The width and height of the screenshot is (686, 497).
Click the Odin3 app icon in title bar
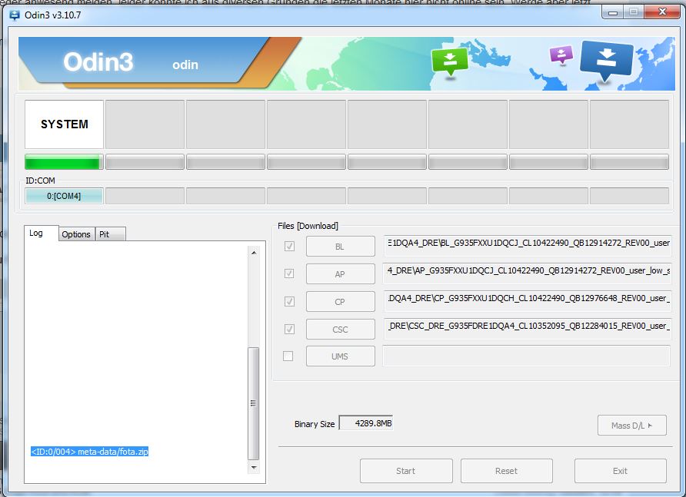pyautogui.click(x=15, y=15)
